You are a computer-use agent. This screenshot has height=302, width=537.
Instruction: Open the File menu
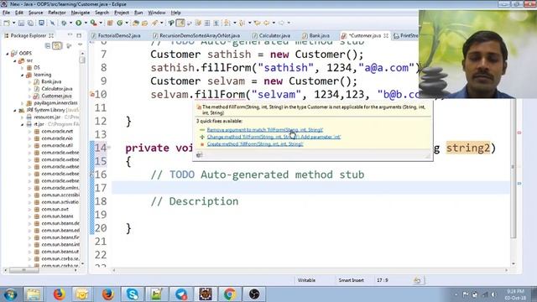[6, 13]
